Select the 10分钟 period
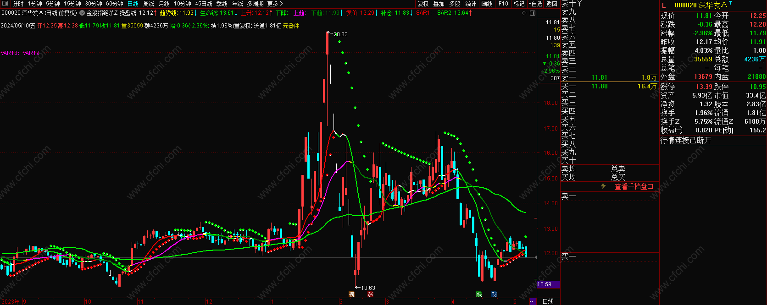This screenshot has height=305, width=767. tap(183, 4)
